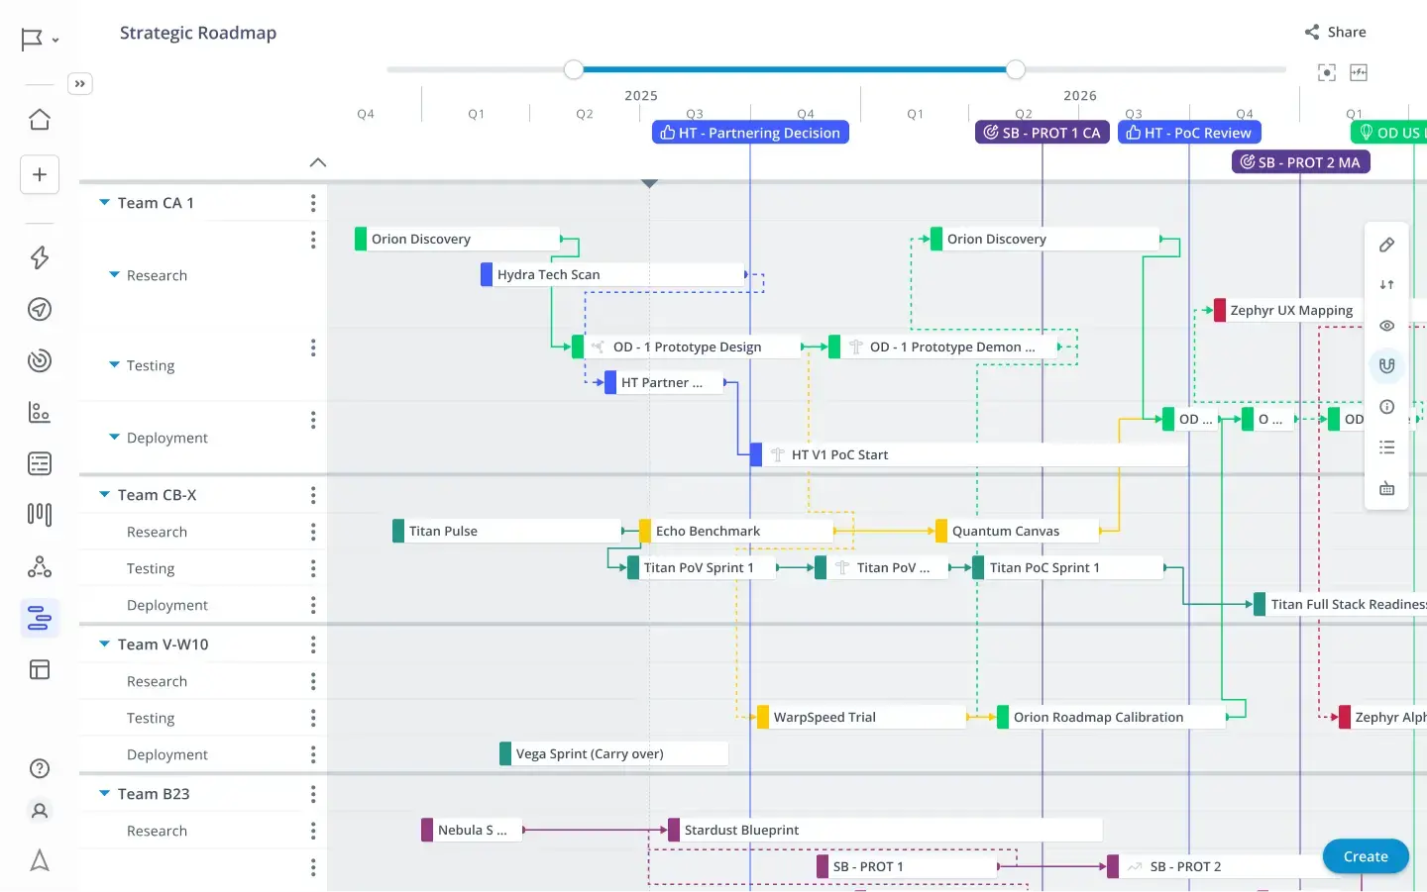The image size is (1427, 892).
Task: Open help question mark icon
Action: [40, 768]
